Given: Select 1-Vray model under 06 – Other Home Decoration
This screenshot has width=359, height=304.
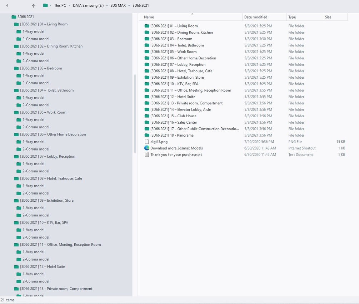Looking at the screenshot, I should (34, 142).
